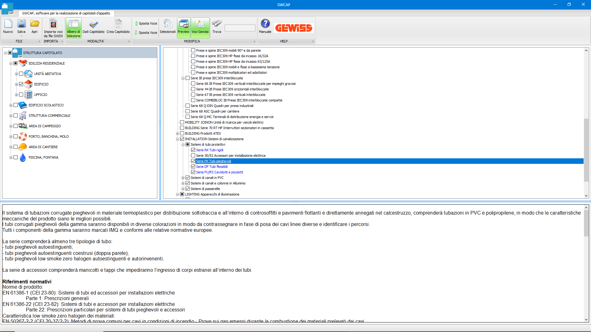Select Serie 68 ASC Quadri per cantiere

(x=215, y=111)
